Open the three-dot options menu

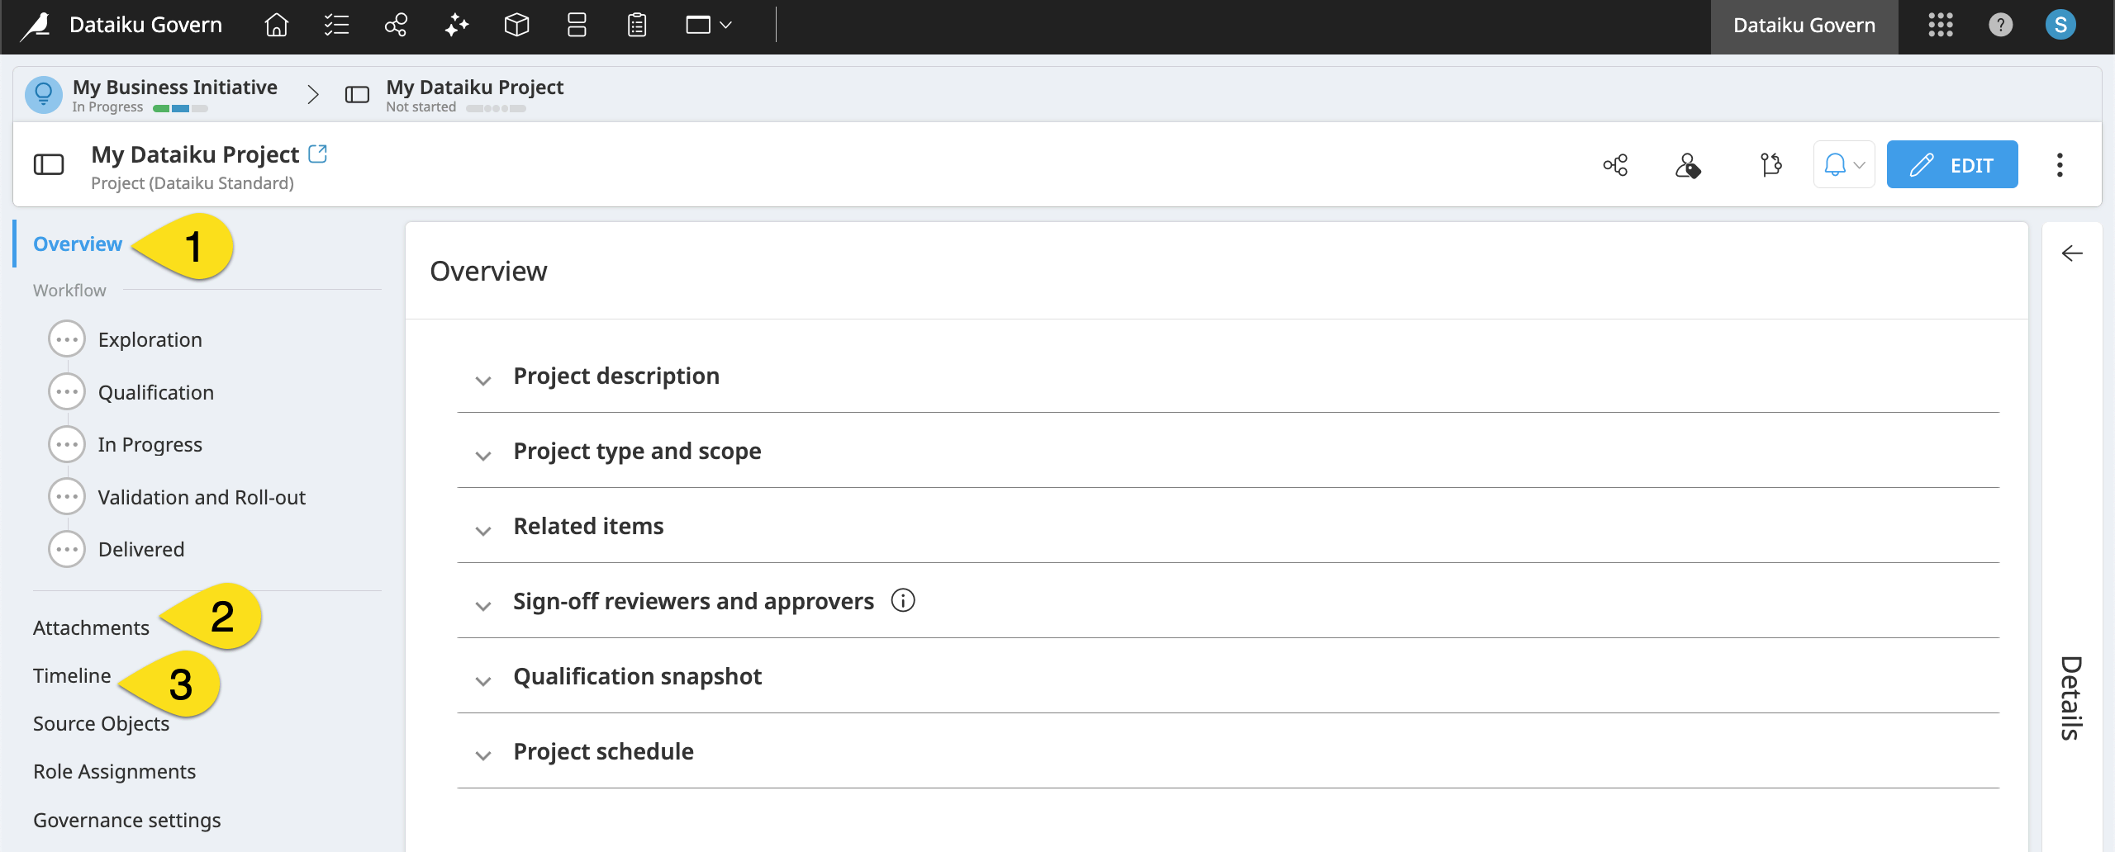(x=2060, y=164)
